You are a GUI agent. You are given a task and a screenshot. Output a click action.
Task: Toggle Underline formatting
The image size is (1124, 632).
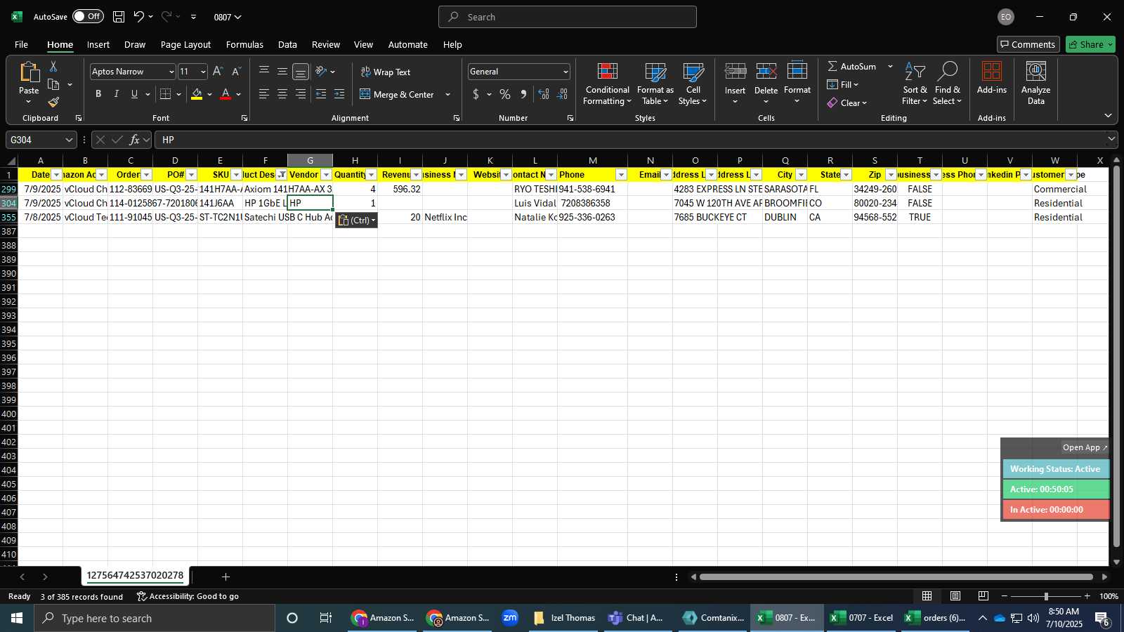(134, 94)
